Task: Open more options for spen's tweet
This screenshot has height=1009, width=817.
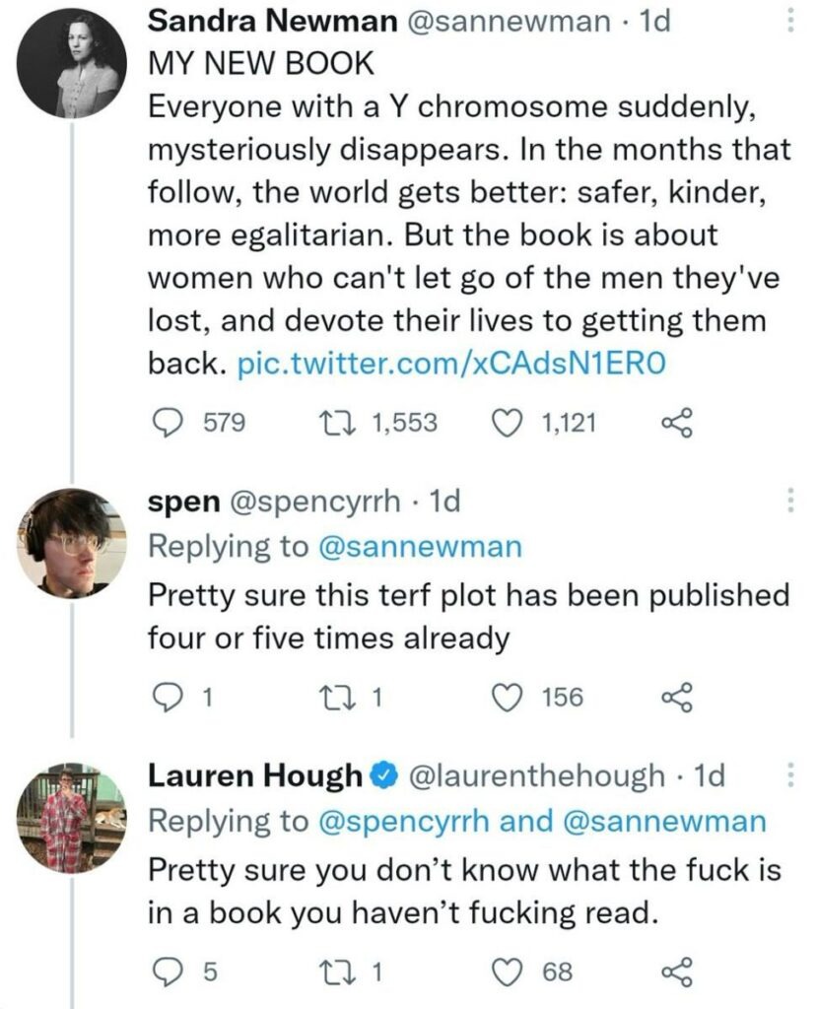Action: click(787, 502)
